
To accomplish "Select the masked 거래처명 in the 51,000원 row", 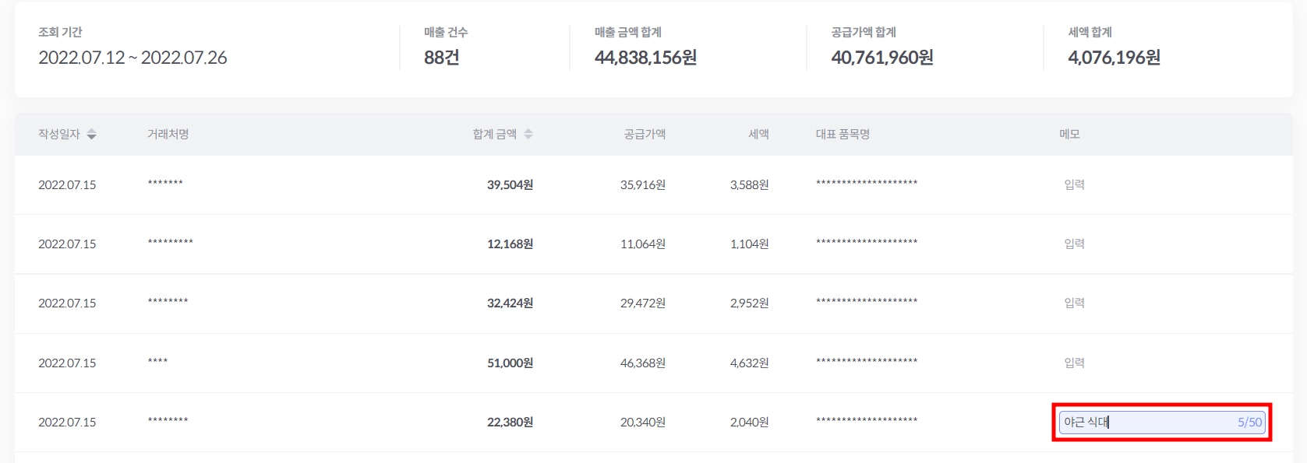I will tap(157, 362).
